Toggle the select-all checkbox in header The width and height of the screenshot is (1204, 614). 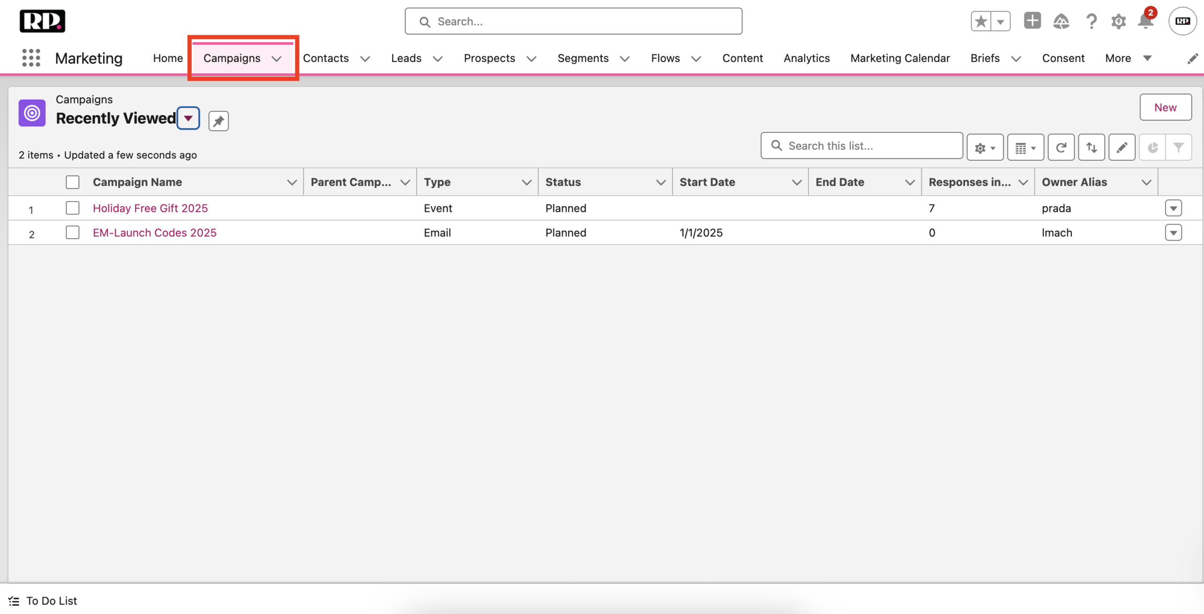click(72, 182)
